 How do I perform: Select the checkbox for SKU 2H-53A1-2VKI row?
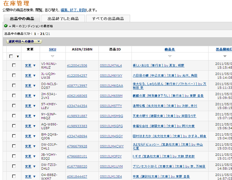[x=14, y=96]
